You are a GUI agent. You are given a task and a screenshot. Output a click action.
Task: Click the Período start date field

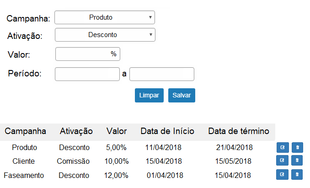(x=87, y=74)
